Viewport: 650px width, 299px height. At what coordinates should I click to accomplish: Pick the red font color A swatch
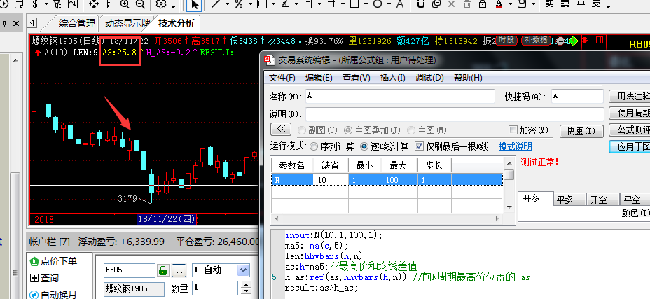499,4
